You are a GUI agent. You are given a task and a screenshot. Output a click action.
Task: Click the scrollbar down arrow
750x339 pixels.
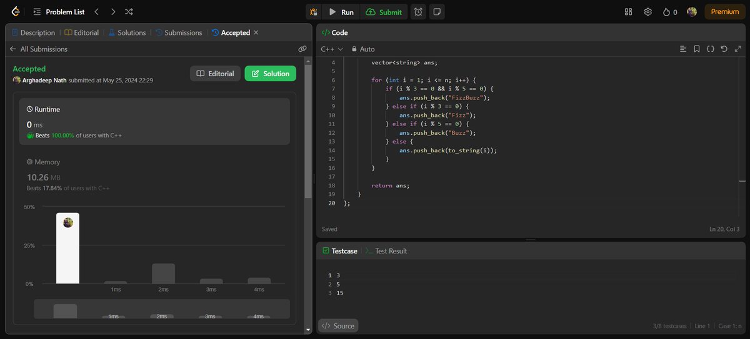tap(307, 330)
